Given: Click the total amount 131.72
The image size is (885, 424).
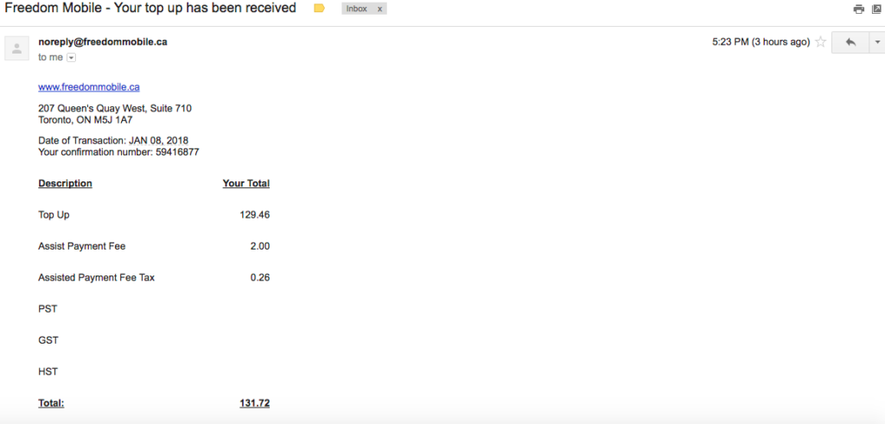Looking at the screenshot, I should (x=255, y=403).
